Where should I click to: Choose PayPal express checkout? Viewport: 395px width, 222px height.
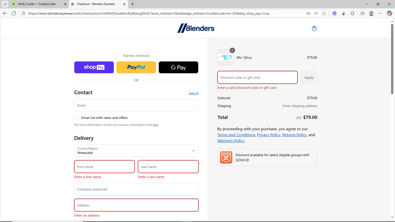click(x=136, y=67)
